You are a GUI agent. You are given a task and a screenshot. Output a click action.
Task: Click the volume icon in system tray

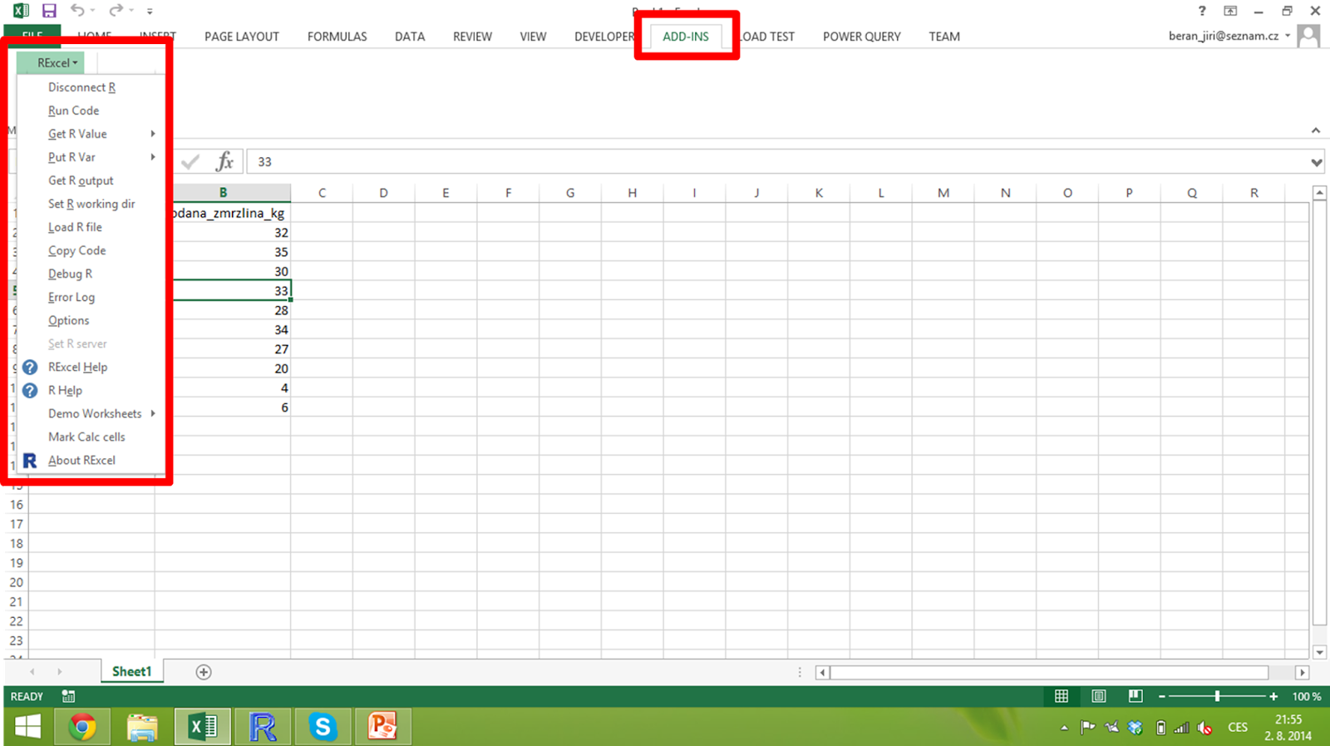tap(1204, 728)
